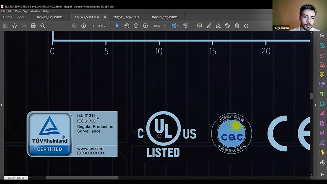Add a sticky note comment
Viewport: 327px width, 184px height.
199,25
